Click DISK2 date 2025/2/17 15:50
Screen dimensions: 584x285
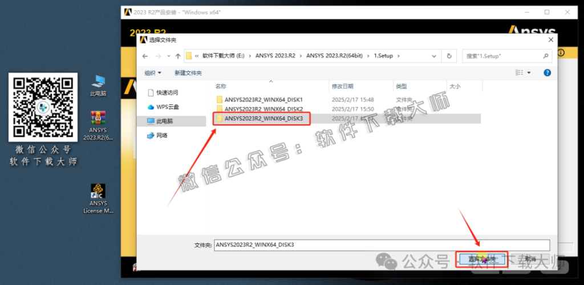[352, 109]
